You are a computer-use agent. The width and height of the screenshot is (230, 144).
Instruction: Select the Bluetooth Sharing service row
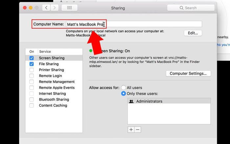[x=54, y=100]
